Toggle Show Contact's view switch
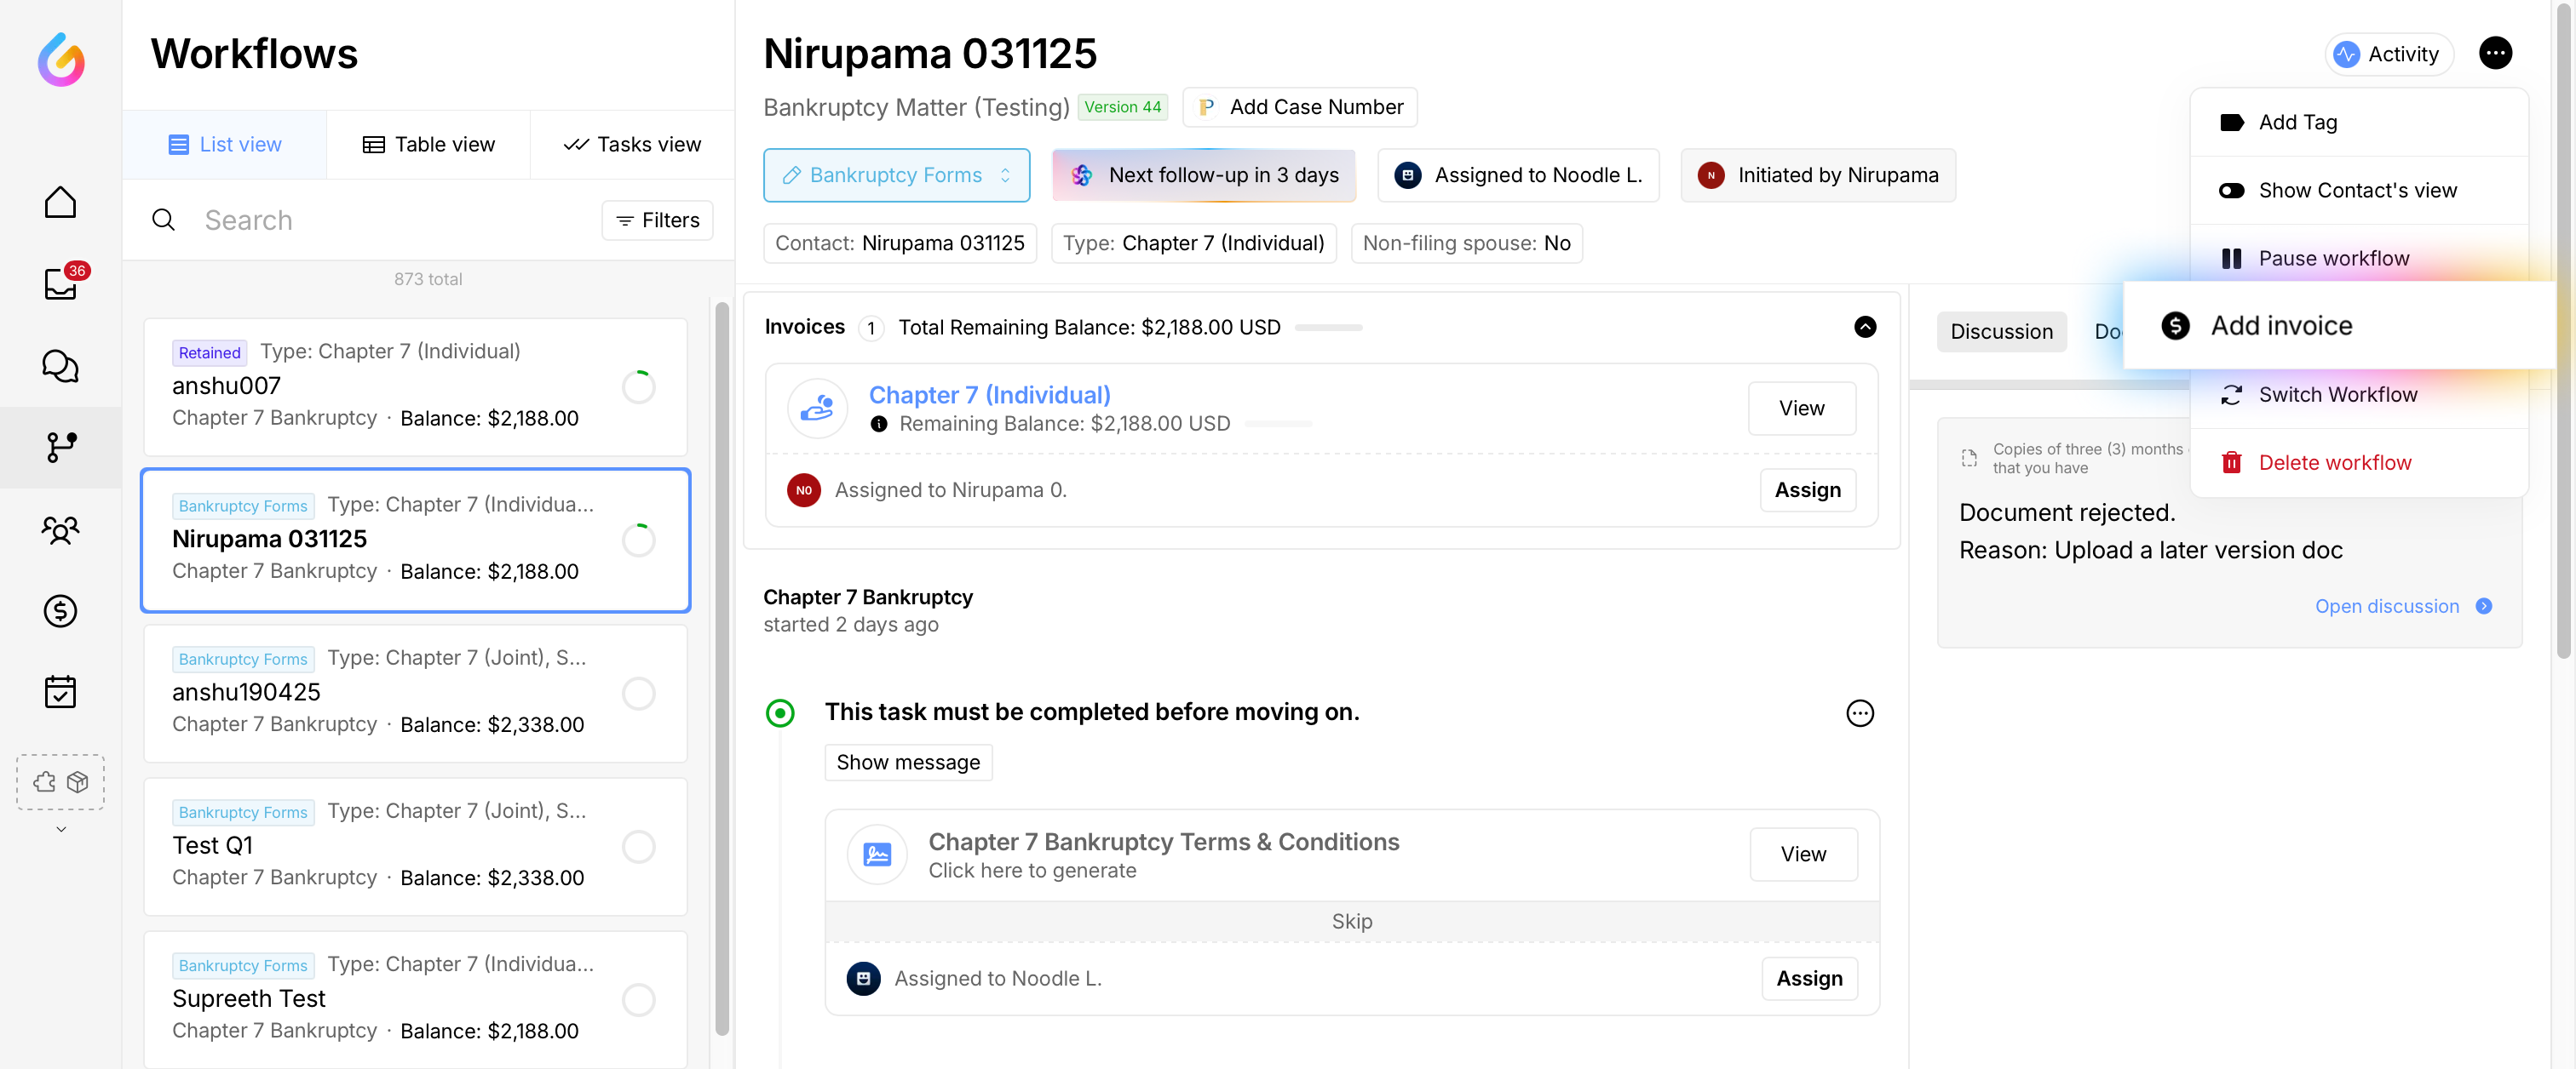The height and width of the screenshot is (1069, 2576). click(x=2231, y=190)
